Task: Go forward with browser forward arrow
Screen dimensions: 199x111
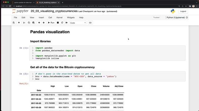Action: pyautogui.click(x=7, y=6)
